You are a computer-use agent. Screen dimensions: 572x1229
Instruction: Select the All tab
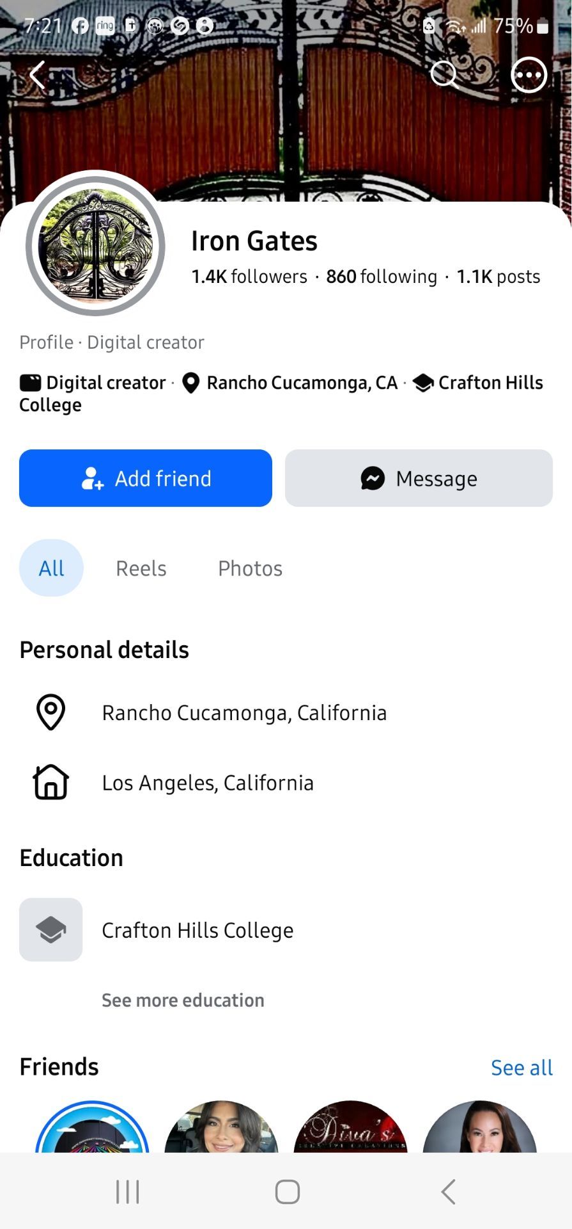(51, 568)
